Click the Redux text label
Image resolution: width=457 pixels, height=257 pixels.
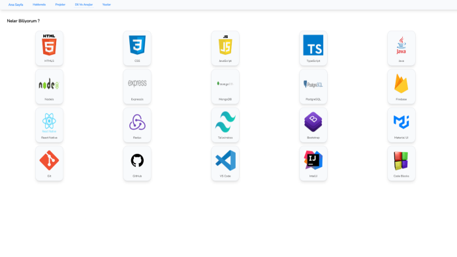[x=137, y=138]
